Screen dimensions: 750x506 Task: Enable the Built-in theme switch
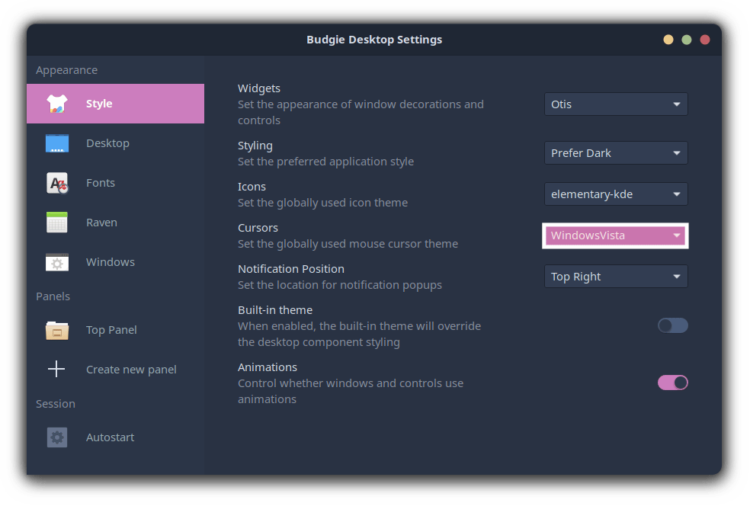click(x=672, y=326)
